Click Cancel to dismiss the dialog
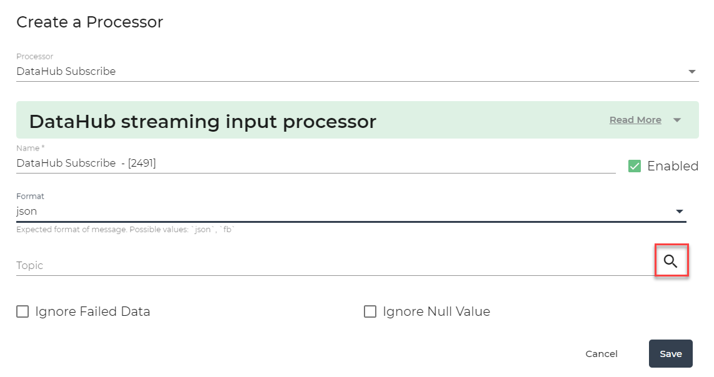Image resolution: width=714 pixels, height=377 pixels. (601, 353)
